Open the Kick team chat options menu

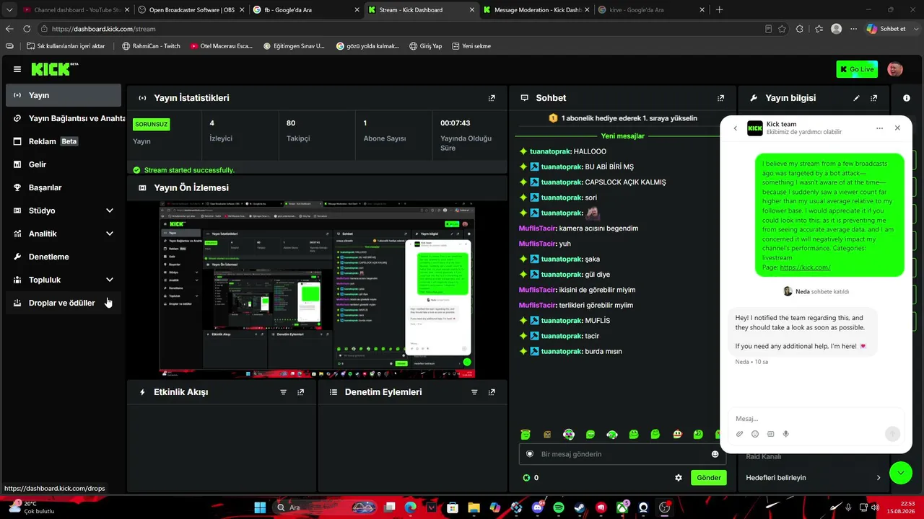pyautogui.click(x=879, y=128)
